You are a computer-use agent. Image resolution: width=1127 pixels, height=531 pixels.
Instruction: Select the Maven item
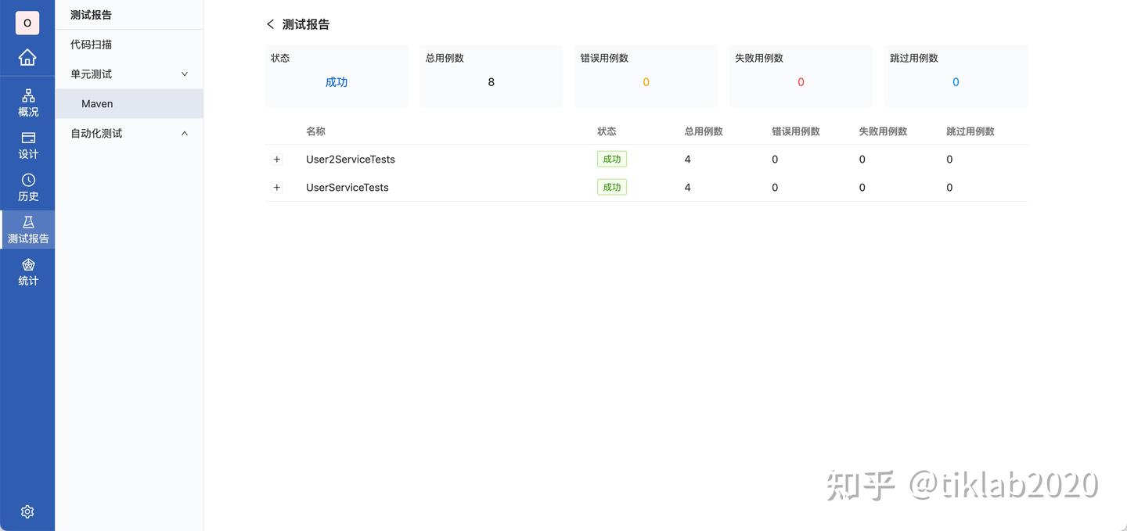point(97,103)
